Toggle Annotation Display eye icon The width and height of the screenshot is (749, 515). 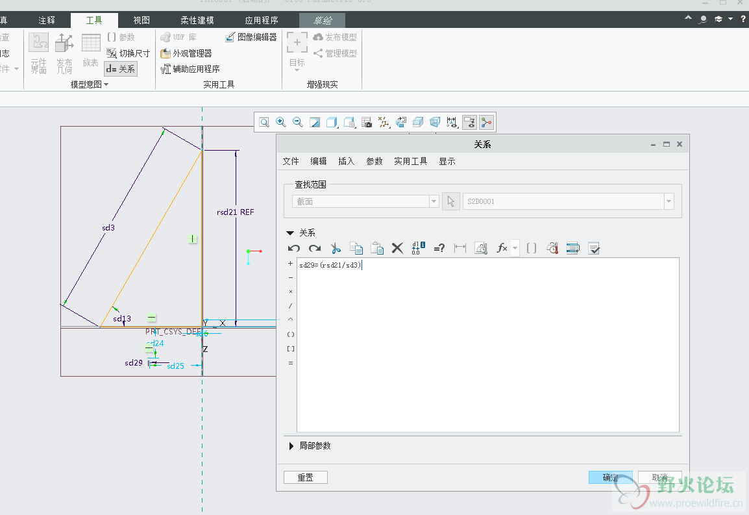469,122
